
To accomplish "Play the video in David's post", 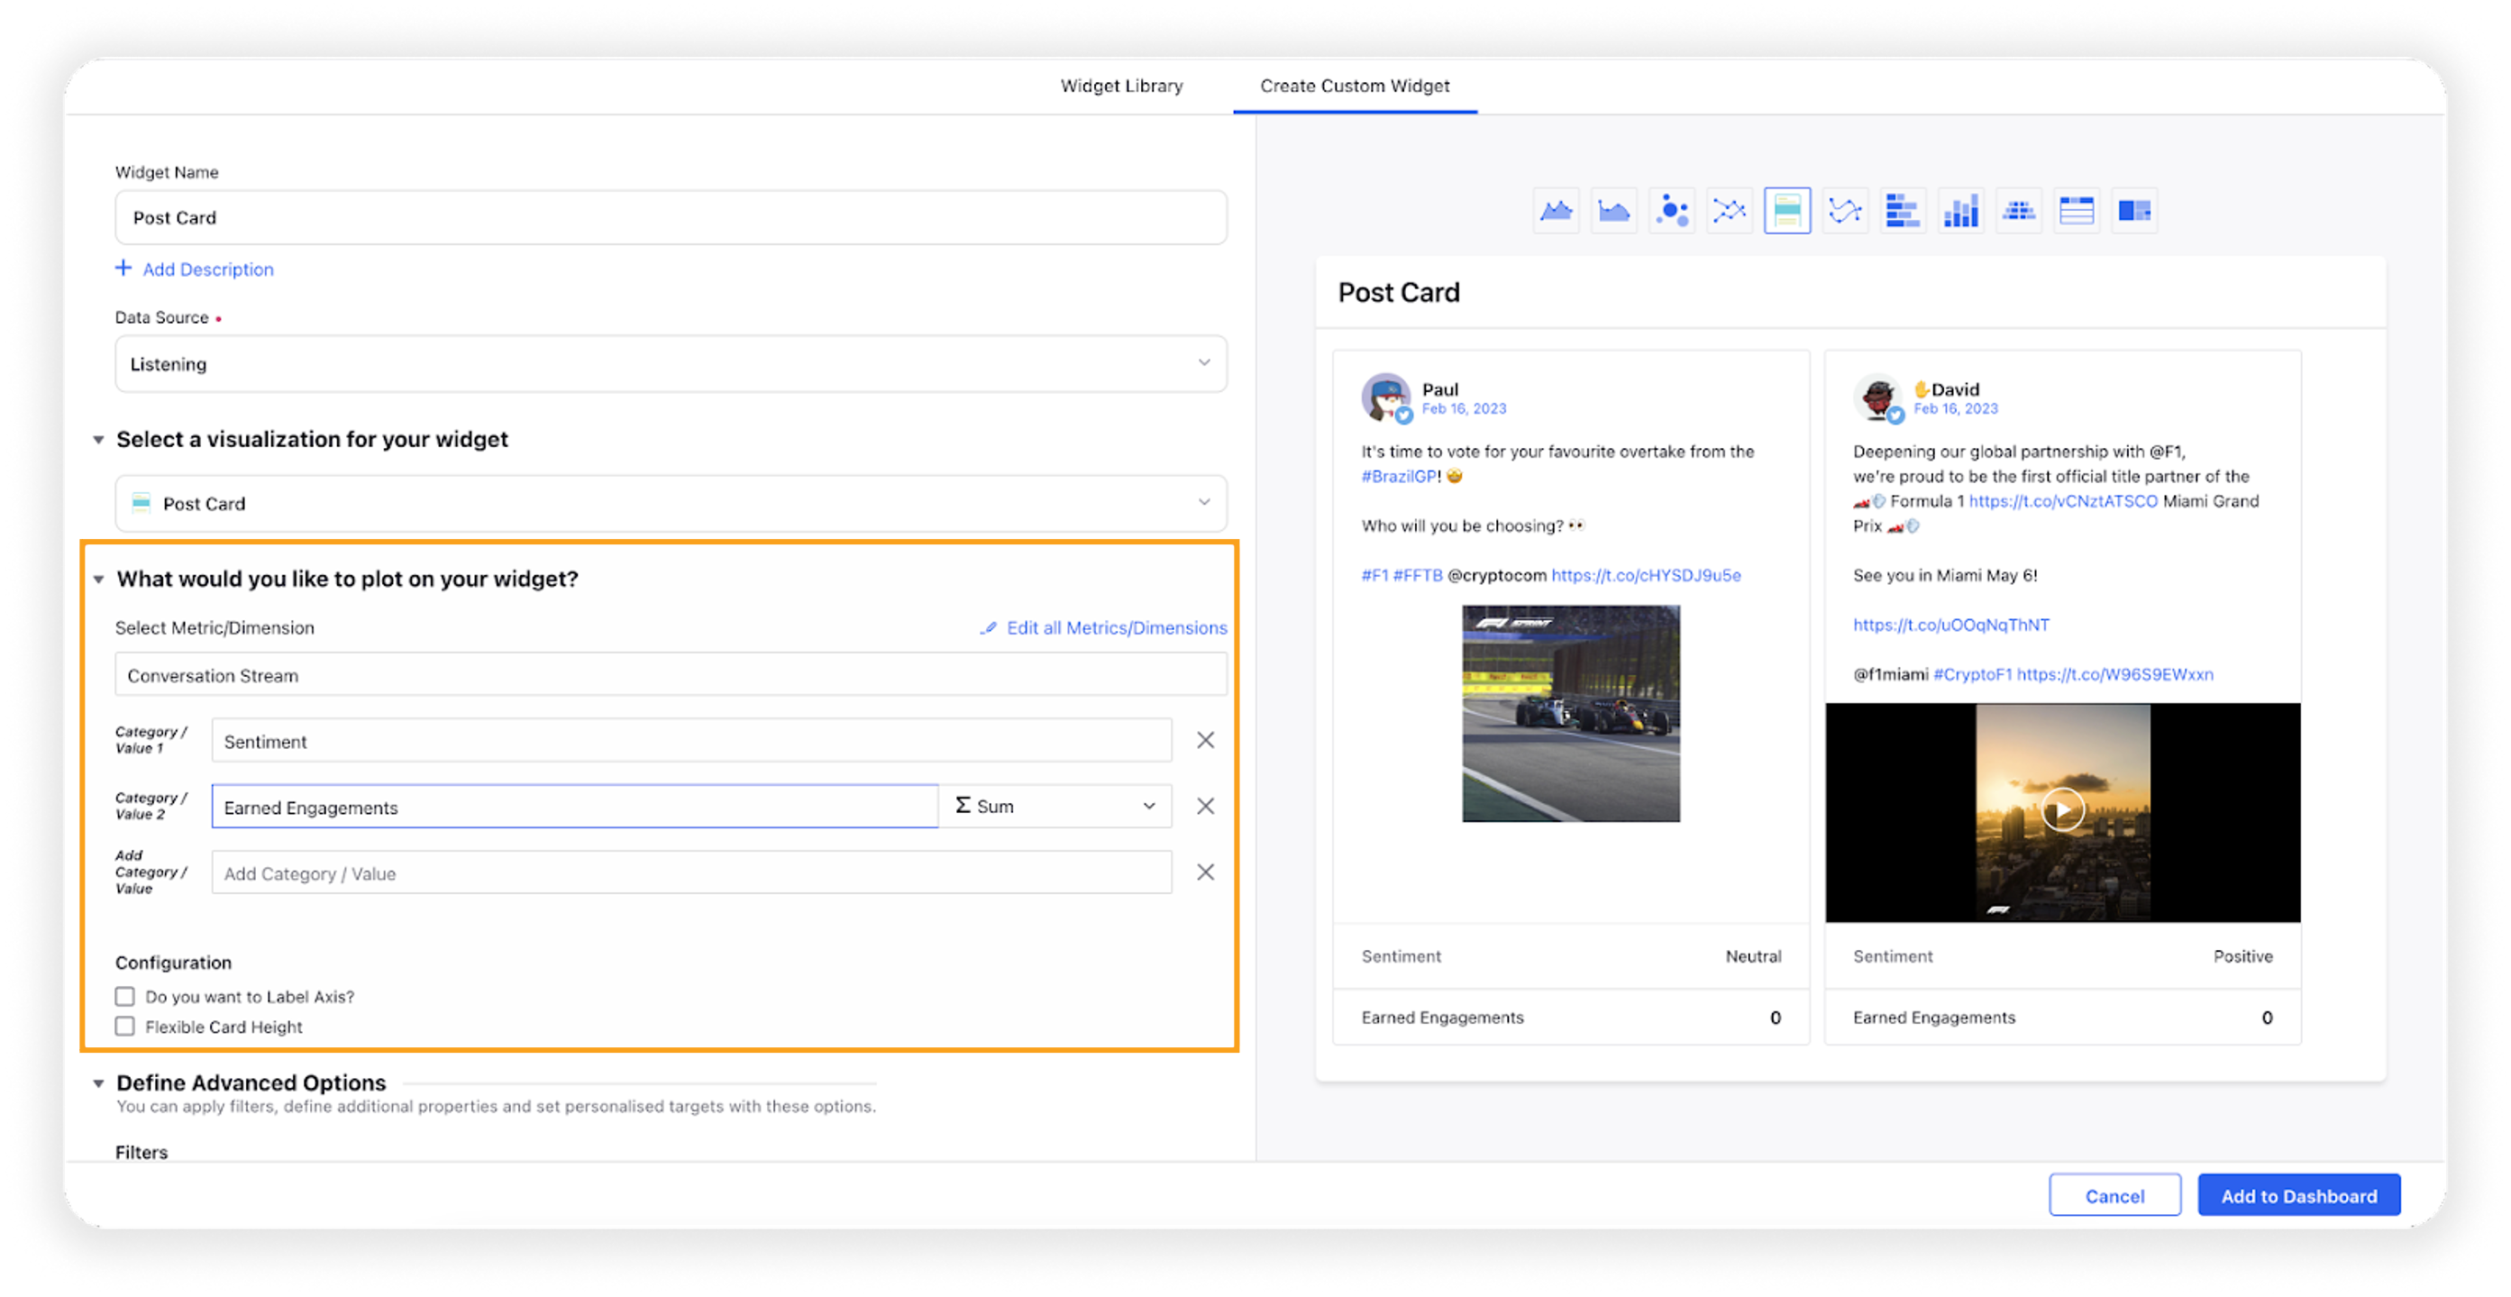I will 2062,811.
